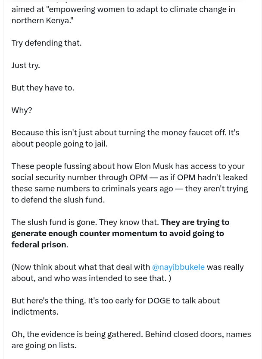
Task: Click the "(Now think about what that deal" text
Action: [x=81, y=267]
